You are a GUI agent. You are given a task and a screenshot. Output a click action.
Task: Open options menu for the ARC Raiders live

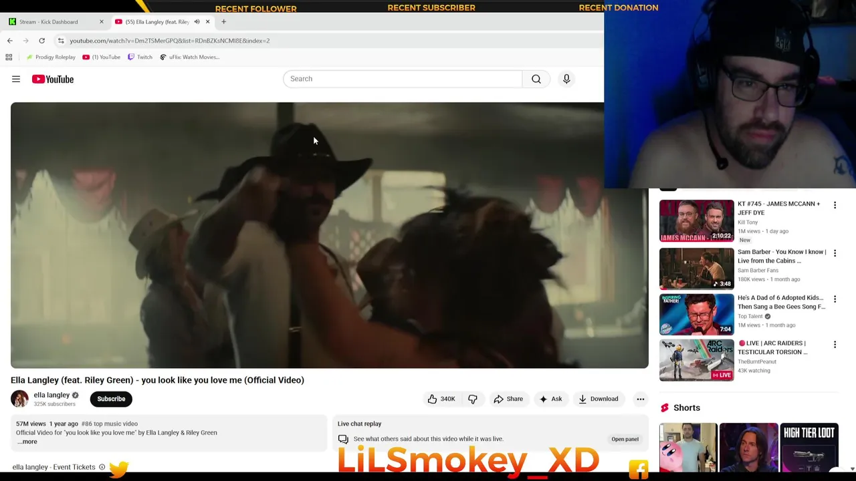click(835, 345)
